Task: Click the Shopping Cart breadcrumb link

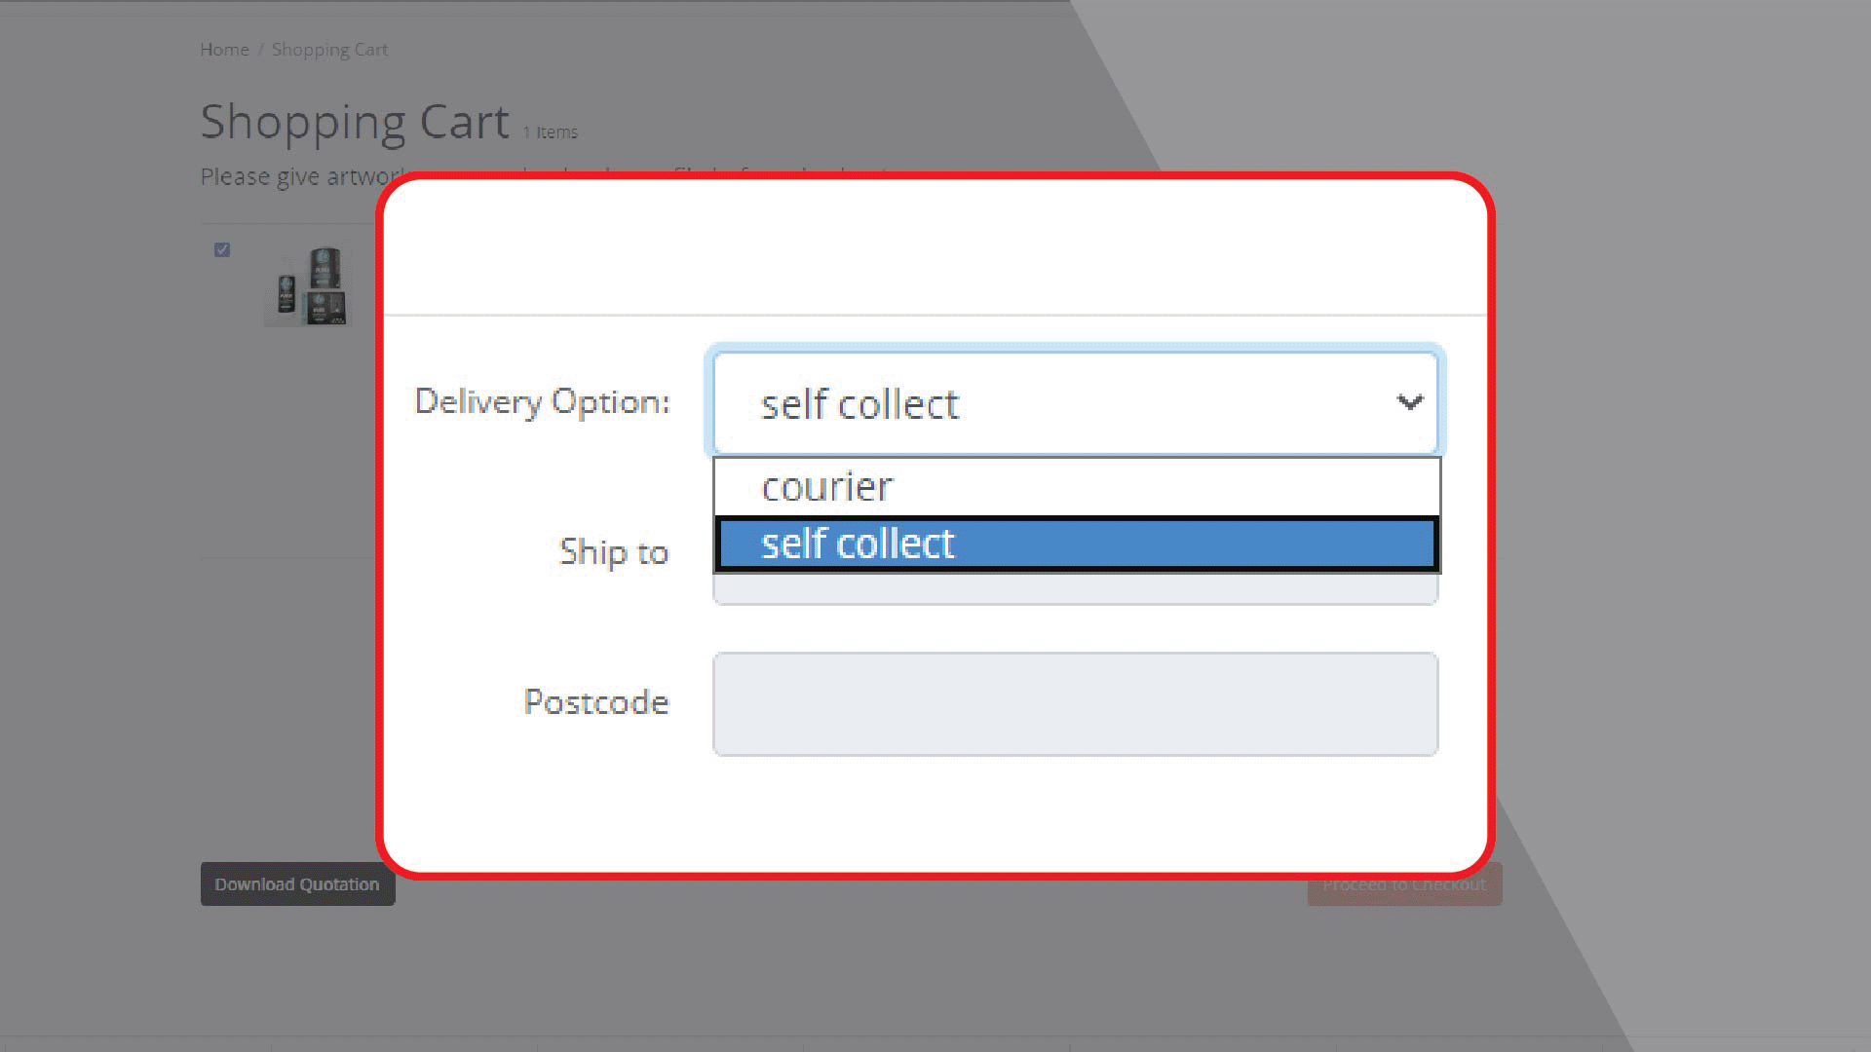Action: (x=329, y=50)
